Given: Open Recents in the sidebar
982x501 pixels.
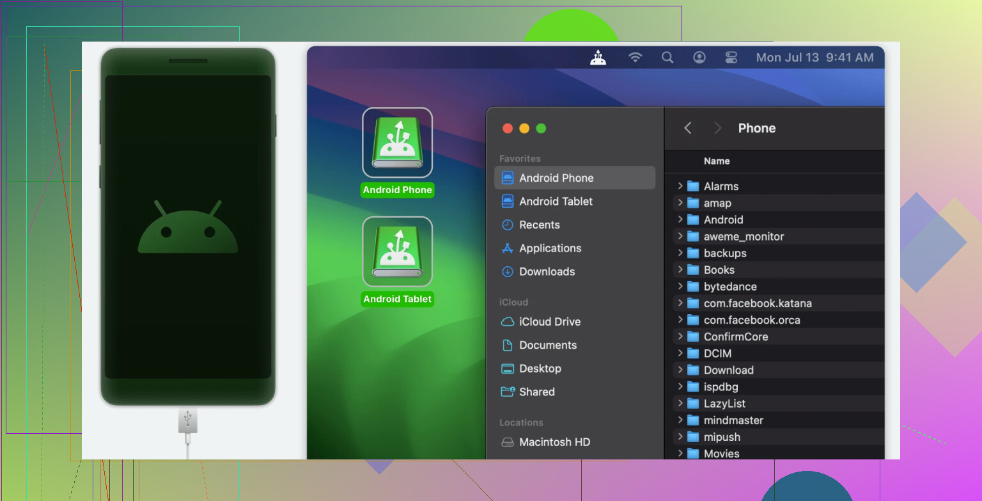Looking at the screenshot, I should click(575, 225).
